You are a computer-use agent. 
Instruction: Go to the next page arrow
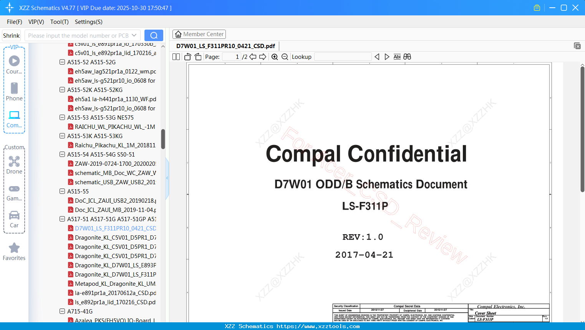click(263, 57)
